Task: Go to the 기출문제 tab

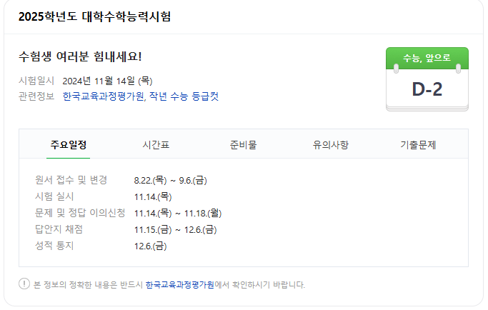Action: point(418,145)
